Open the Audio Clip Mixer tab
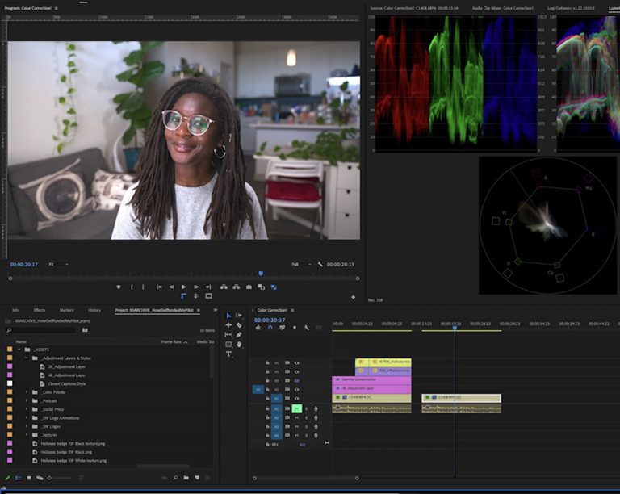 (502, 8)
